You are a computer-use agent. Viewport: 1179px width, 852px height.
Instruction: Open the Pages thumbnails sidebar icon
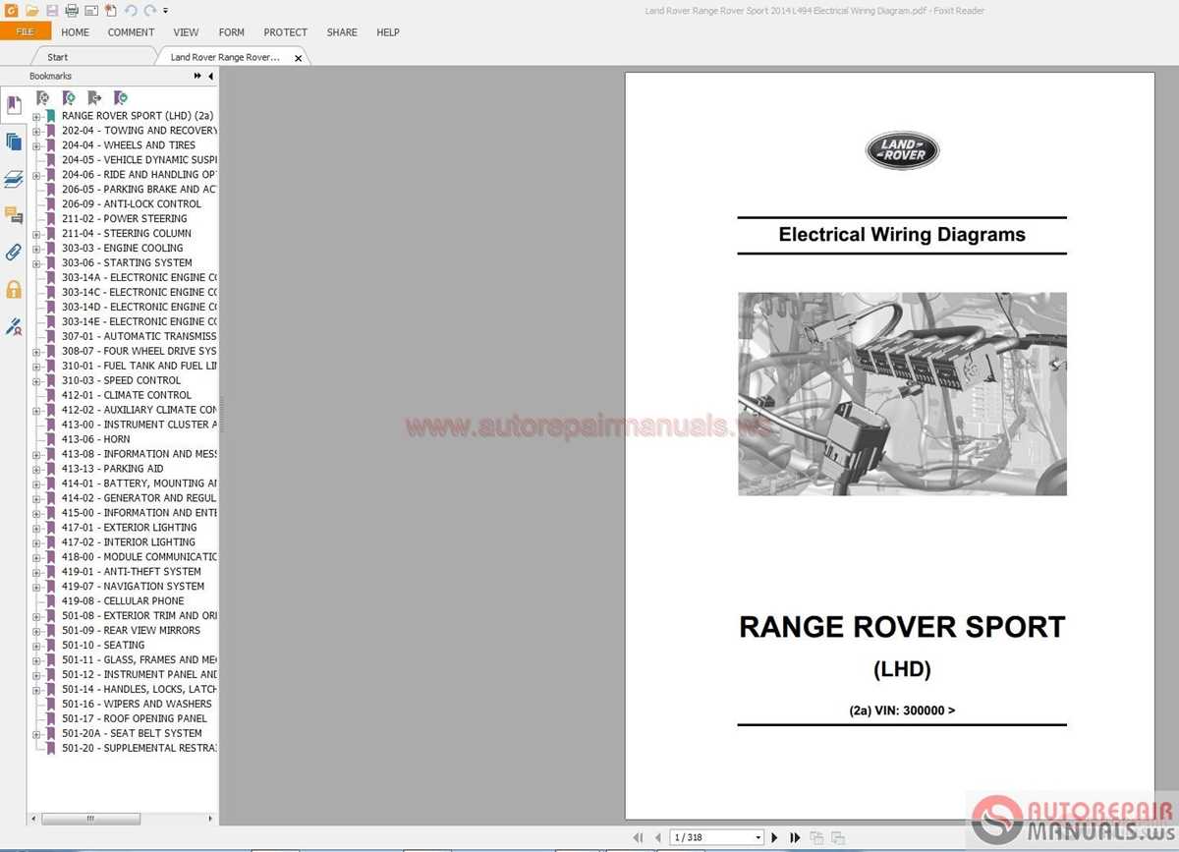coord(13,142)
